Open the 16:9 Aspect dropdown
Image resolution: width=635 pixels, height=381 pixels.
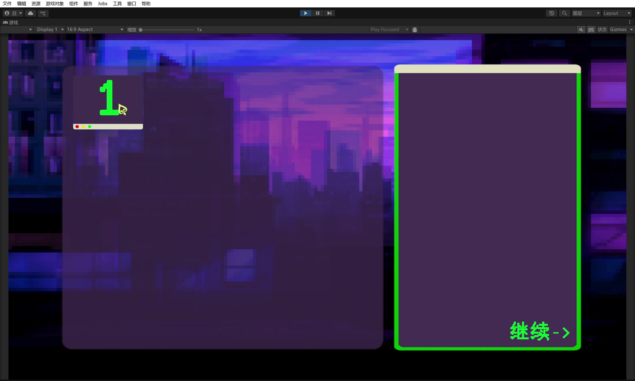[x=95, y=30]
